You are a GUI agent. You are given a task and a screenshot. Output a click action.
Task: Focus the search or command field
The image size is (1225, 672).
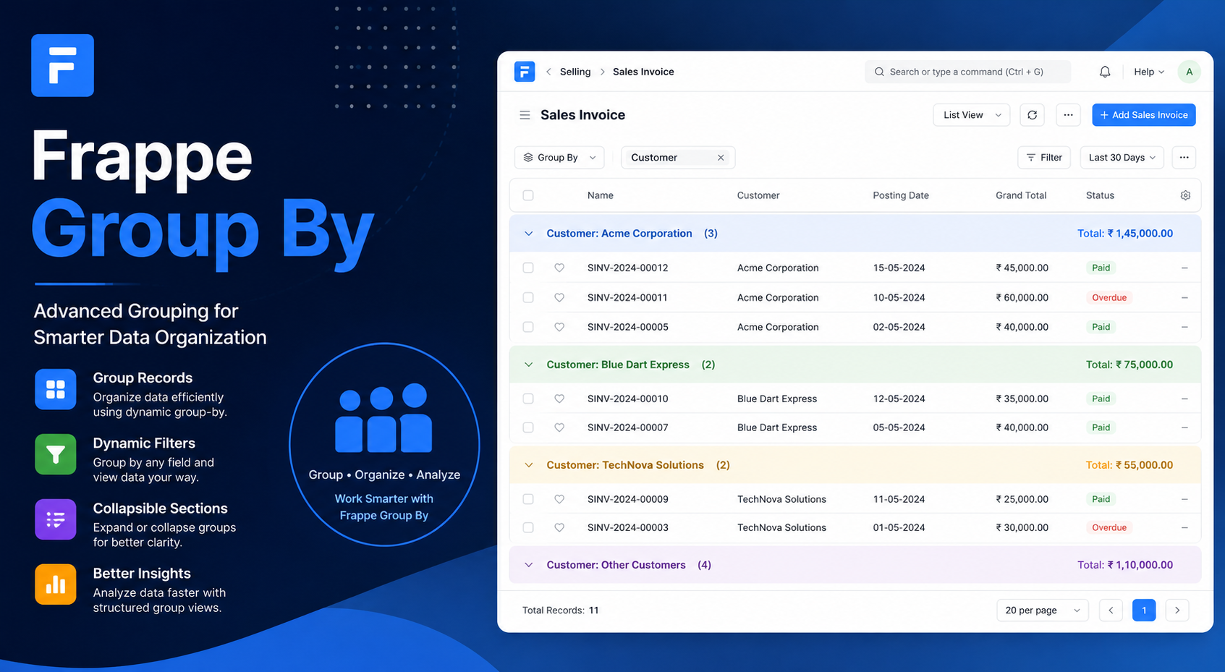[967, 72]
